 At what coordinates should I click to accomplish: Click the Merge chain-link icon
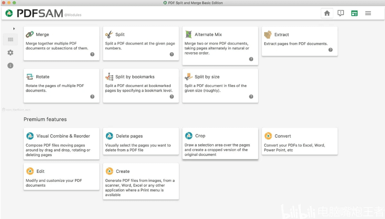tap(30, 34)
